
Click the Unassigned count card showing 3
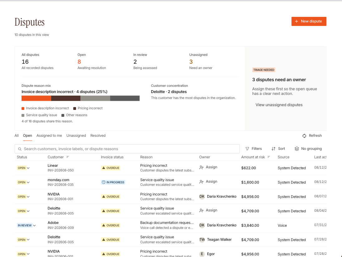click(x=201, y=62)
